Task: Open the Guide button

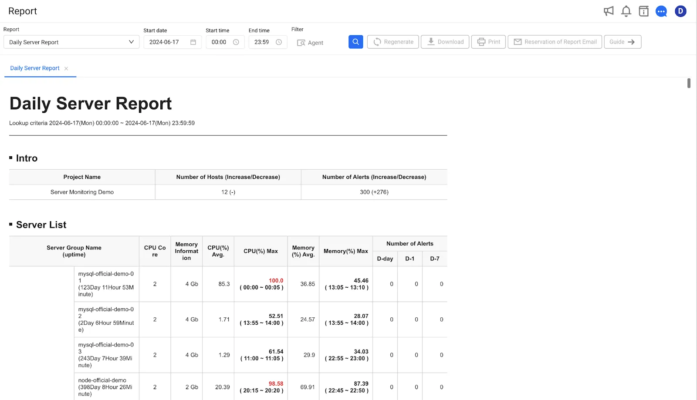Action: (623, 42)
